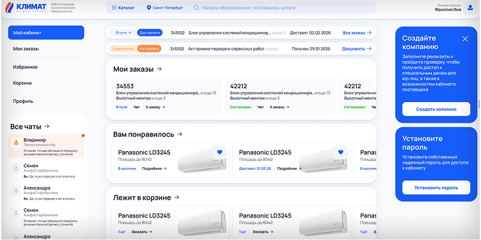Open Чат for order 34553
The height and width of the screenshot is (240, 481).
click(x=137, y=107)
